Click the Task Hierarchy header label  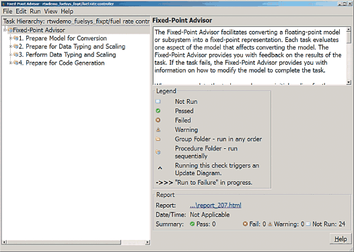click(x=76, y=22)
